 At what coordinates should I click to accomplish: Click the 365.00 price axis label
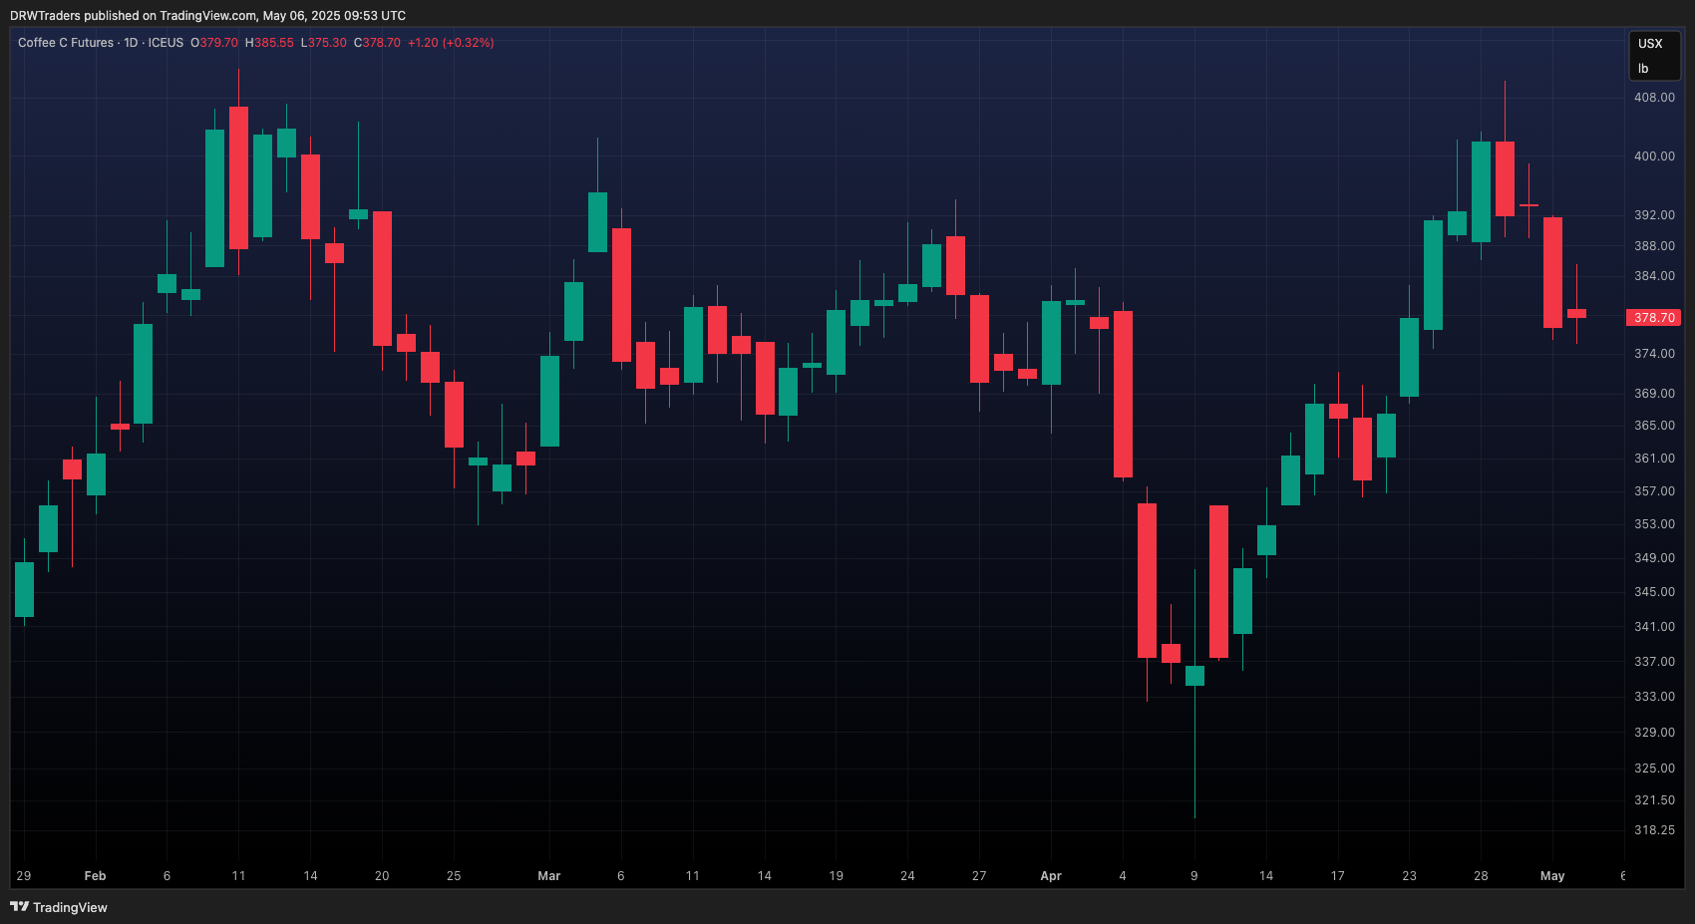1654,426
